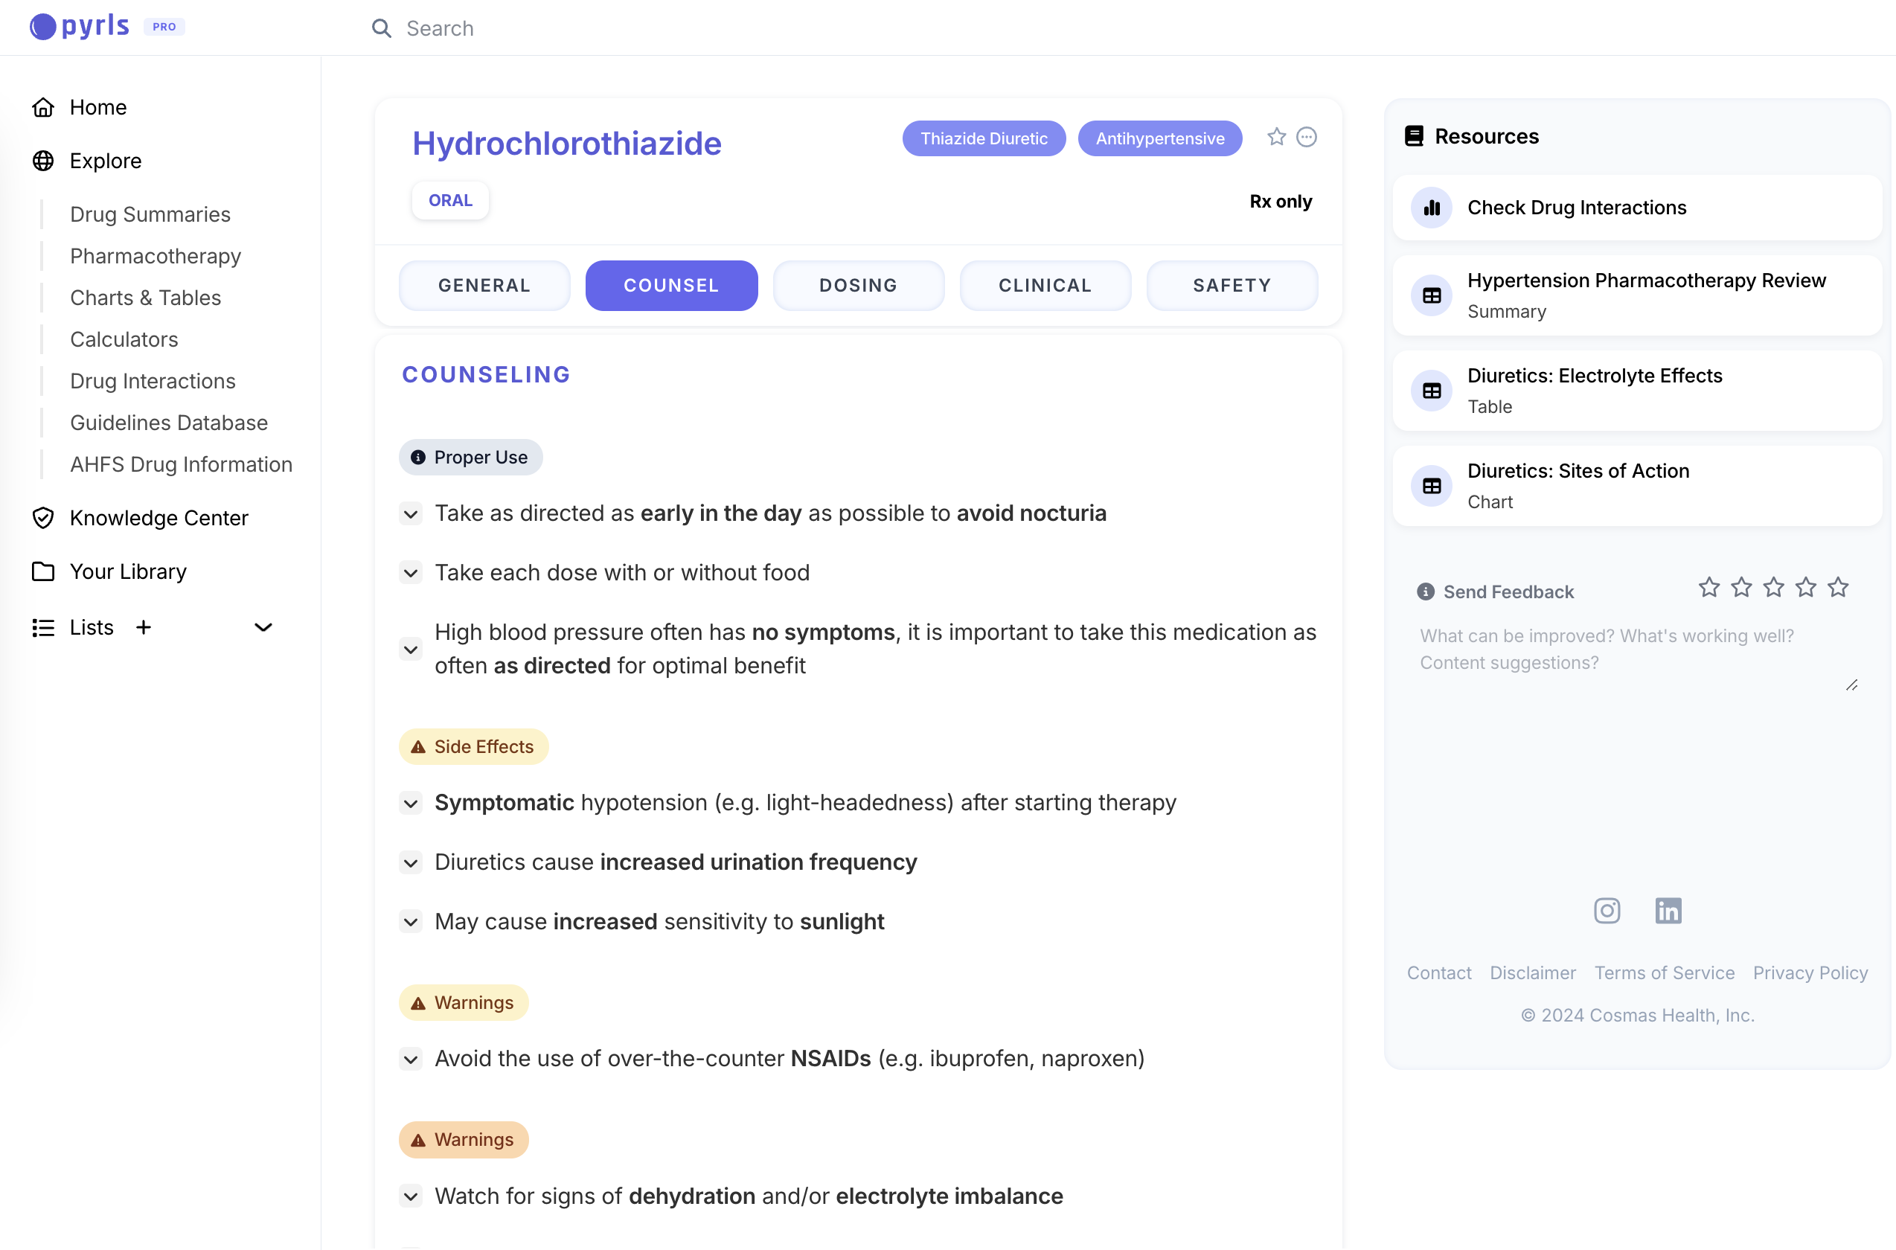
Task: Expand the 'avoid nocturia' counseling point
Action: 411,513
